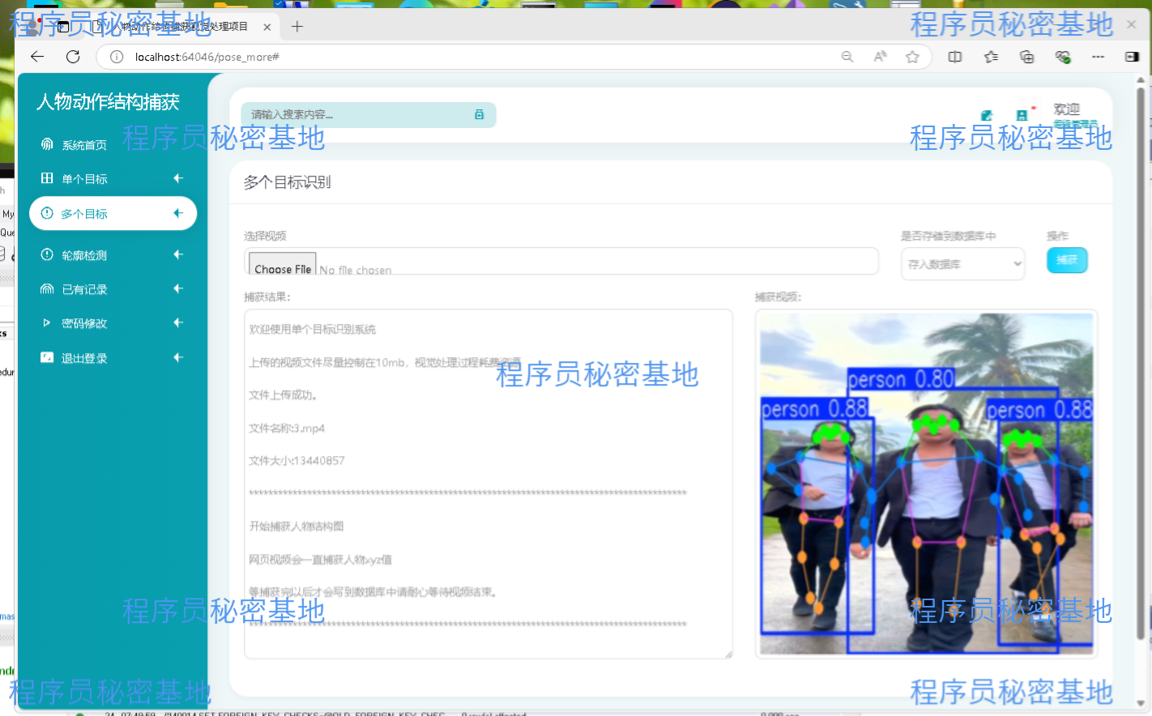The width and height of the screenshot is (1152, 716).
Task: Click the resize grip of the results textarea
Action: [x=728, y=654]
